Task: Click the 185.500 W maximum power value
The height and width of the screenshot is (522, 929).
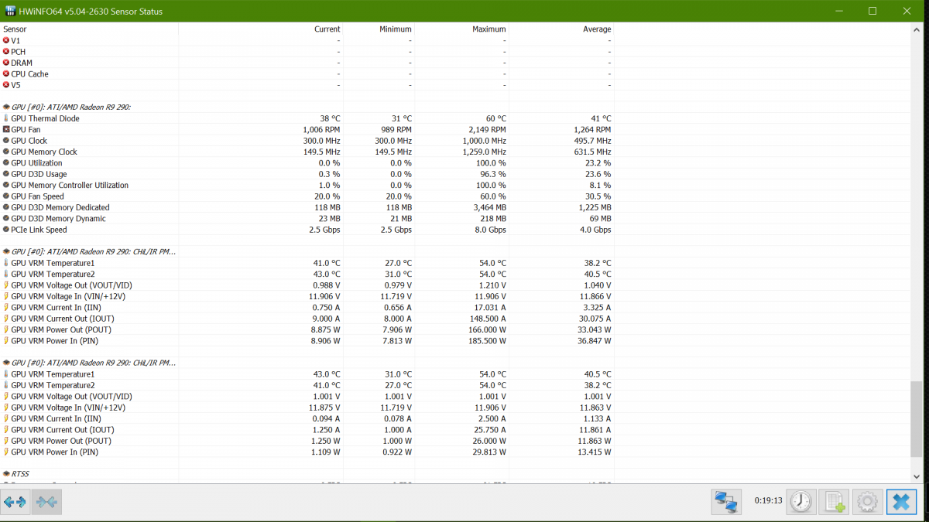Action: [486, 341]
